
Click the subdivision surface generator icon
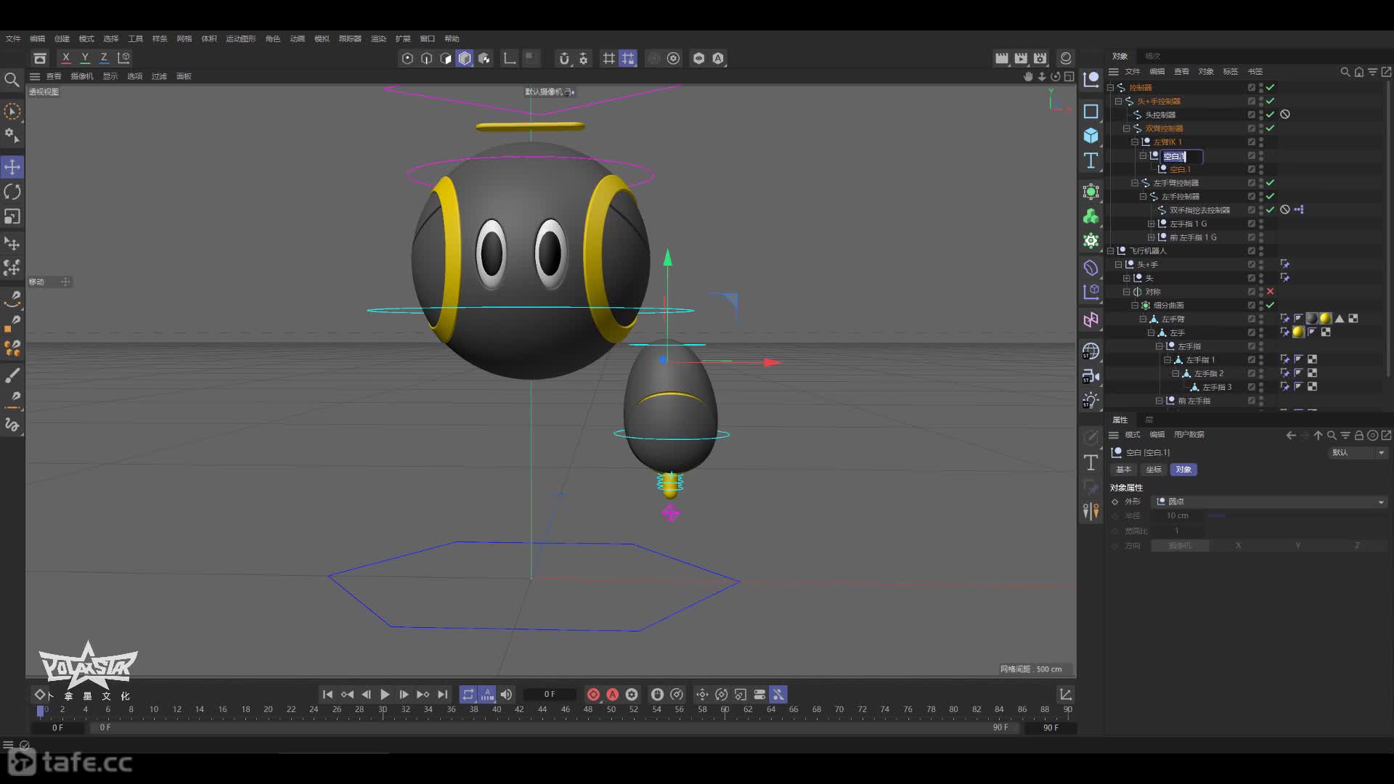tap(1091, 192)
